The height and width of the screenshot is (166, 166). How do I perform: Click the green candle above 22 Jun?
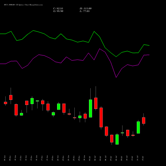[59, 107]
